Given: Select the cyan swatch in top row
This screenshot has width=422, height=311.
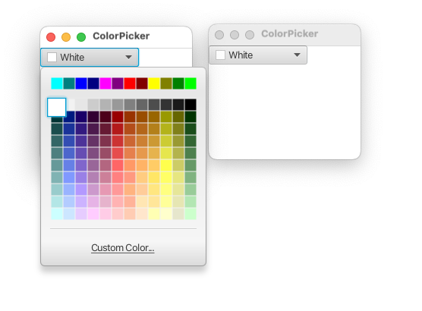Looking at the screenshot, I should pos(57,83).
